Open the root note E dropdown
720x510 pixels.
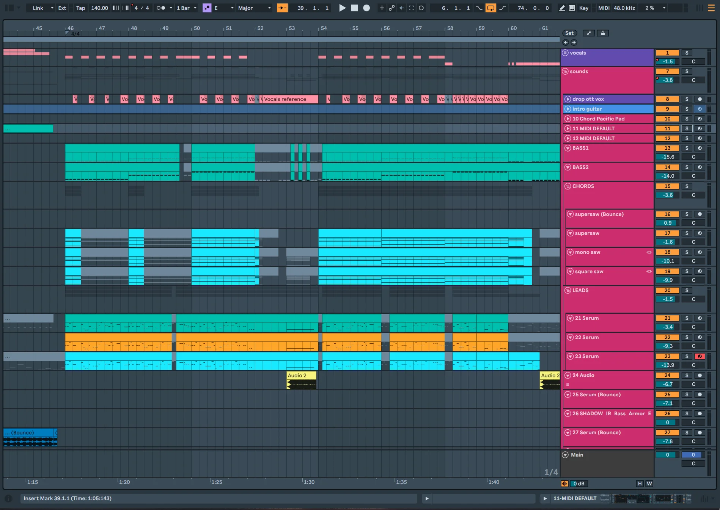(224, 8)
